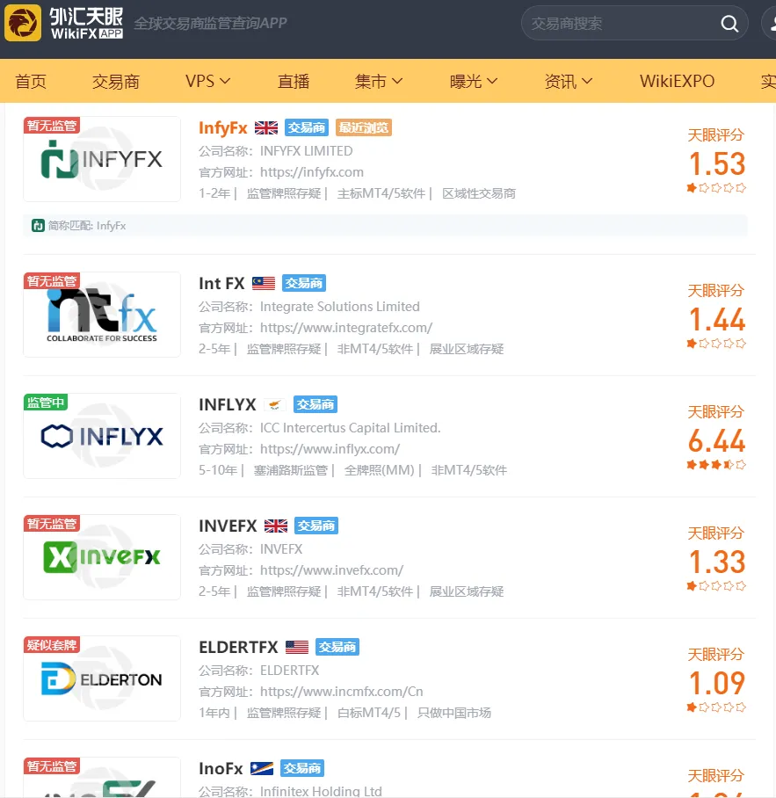The height and width of the screenshot is (798, 776).
Task: Open the Int FX broker title link
Action: click(221, 283)
